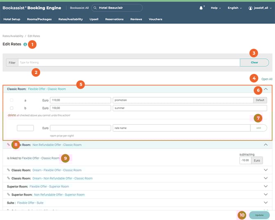Tick the checkbox for rate a
Viewport: 275px width, 220px height.
pyautogui.click(x=11, y=100)
